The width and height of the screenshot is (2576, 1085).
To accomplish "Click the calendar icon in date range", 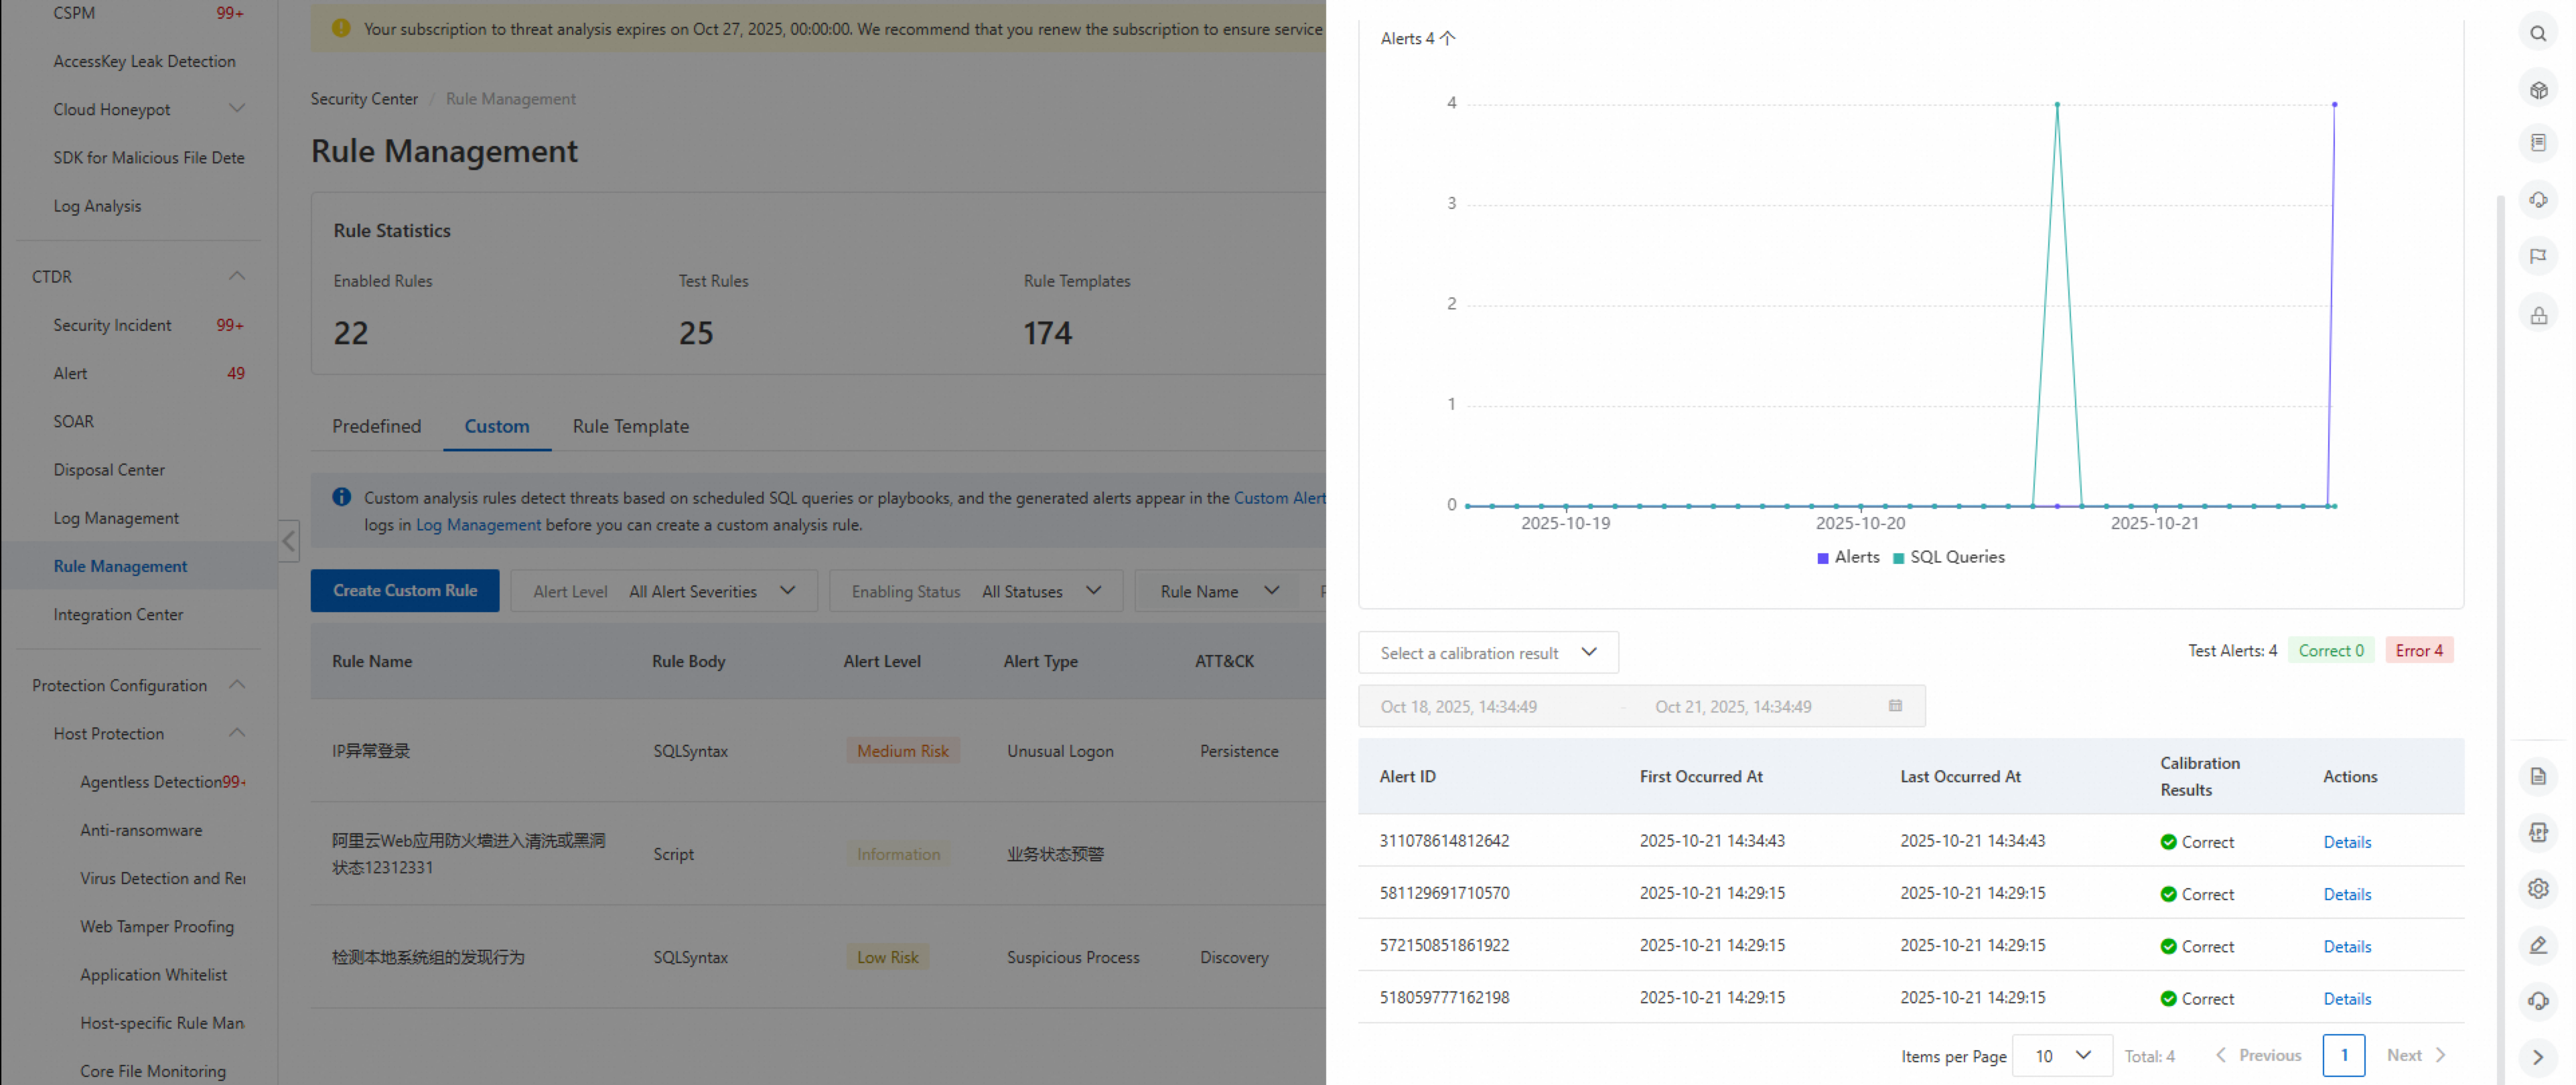I will pos(1894,706).
